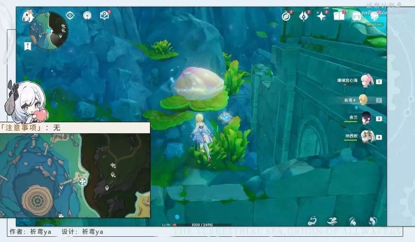
Task: Select active character 祈鸢 in party list
Action: pyautogui.click(x=363, y=99)
